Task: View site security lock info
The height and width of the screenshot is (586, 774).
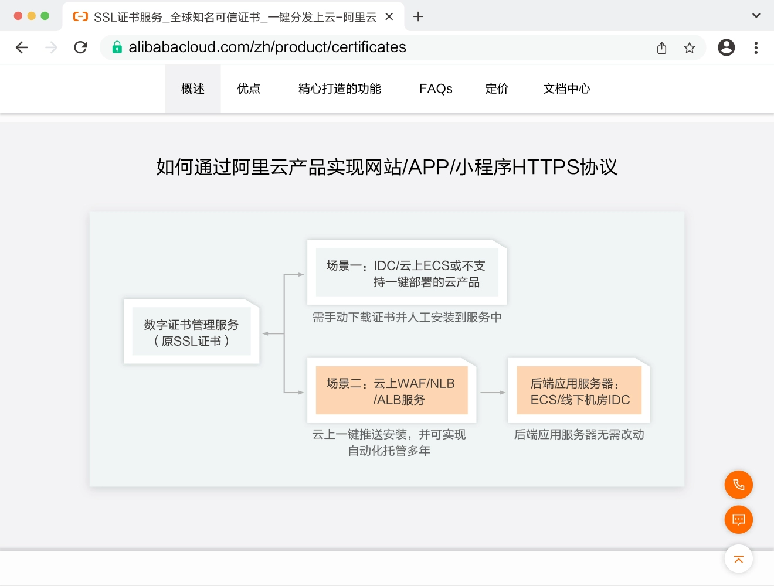Action: point(117,47)
